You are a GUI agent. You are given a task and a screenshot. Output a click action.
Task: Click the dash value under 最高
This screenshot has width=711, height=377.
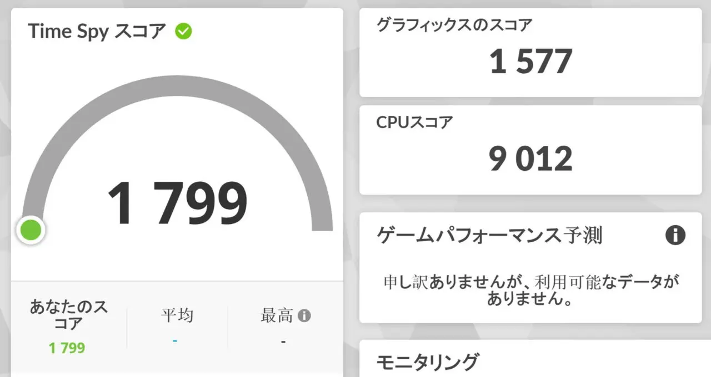[x=283, y=342]
